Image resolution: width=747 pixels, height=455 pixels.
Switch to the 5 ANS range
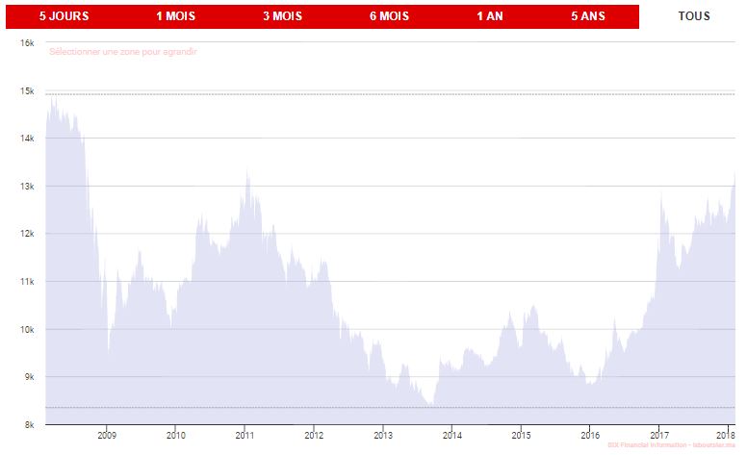(588, 16)
